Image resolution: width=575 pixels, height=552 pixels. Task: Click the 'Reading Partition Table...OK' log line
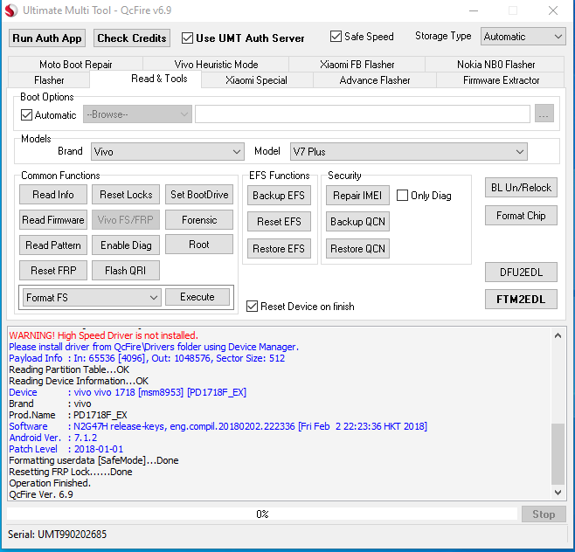[x=69, y=369]
